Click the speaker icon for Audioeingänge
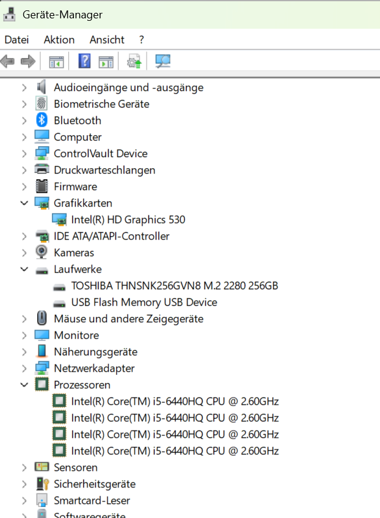This screenshot has width=380, height=518. pyautogui.click(x=42, y=87)
